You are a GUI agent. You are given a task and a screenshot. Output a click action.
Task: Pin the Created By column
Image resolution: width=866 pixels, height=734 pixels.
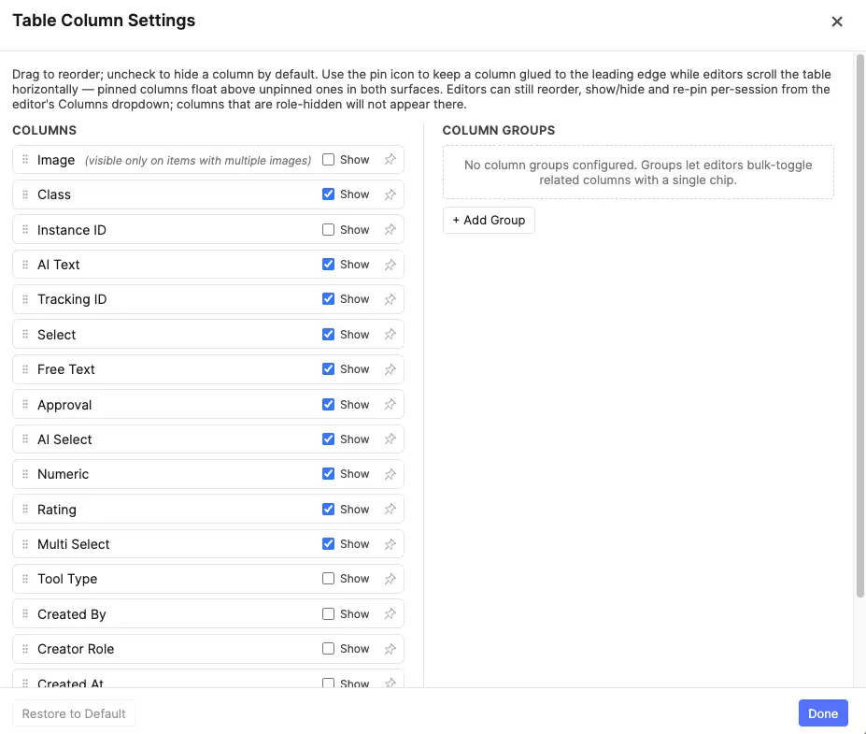click(x=390, y=614)
